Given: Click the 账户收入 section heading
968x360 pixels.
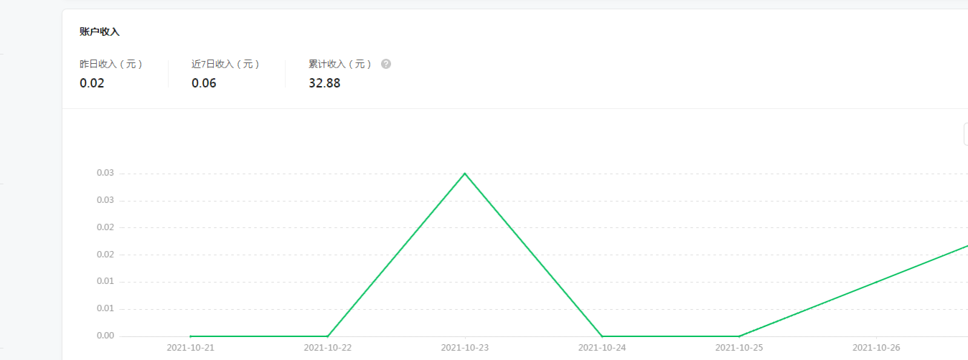Looking at the screenshot, I should [100, 32].
